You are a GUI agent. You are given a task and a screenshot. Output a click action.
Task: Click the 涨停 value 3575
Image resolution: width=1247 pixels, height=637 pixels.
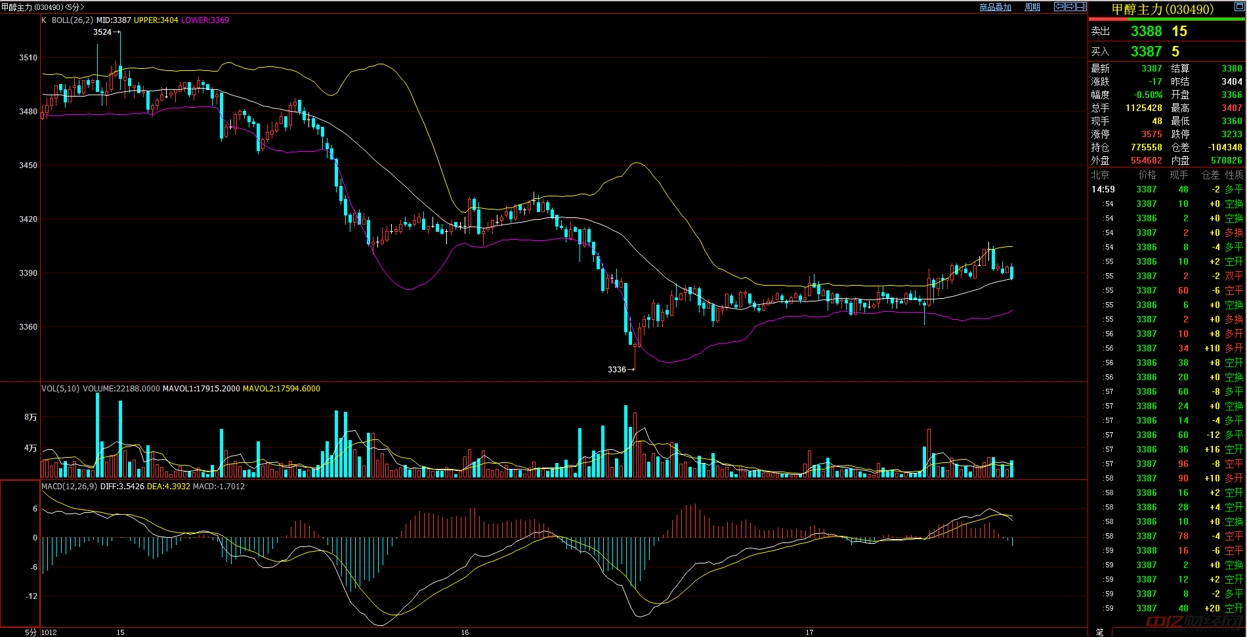pyautogui.click(x=1151, y=134)
